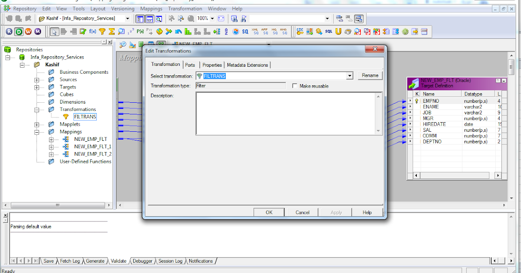Open the Select transformation dropdown
This screenshot has width=521, height=273.
coord(350,76)
